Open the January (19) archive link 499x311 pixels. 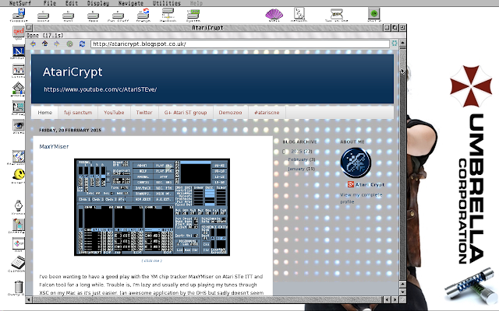pos(302,169)
